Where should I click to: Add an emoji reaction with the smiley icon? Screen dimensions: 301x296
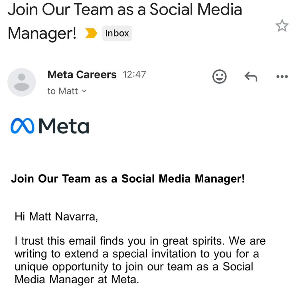click(219, 77)
